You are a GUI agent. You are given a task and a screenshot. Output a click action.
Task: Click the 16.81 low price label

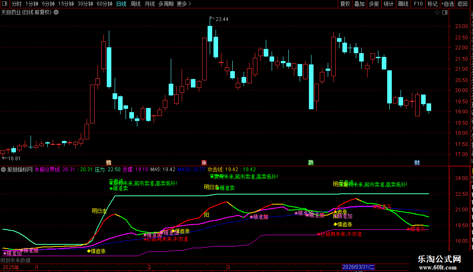14,159
